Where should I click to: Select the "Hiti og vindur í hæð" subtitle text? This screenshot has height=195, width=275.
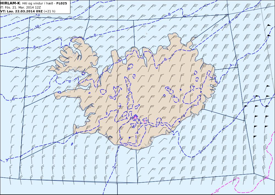(37, 3)
